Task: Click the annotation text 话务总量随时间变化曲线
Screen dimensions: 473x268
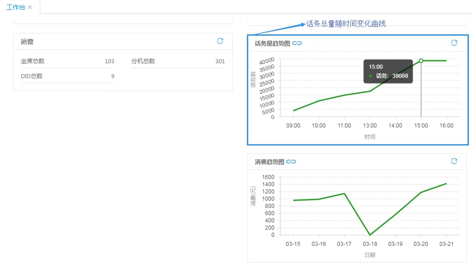Action: tap(346, 24)
